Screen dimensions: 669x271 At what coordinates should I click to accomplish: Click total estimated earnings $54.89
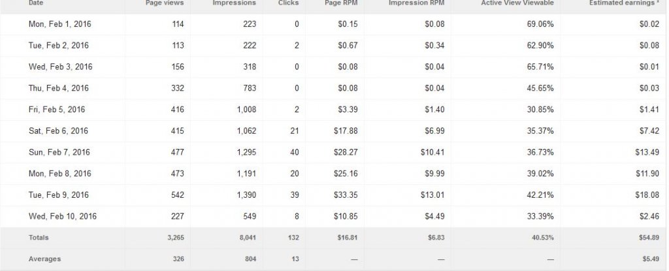pyautogui.click(x=649, y=238)
